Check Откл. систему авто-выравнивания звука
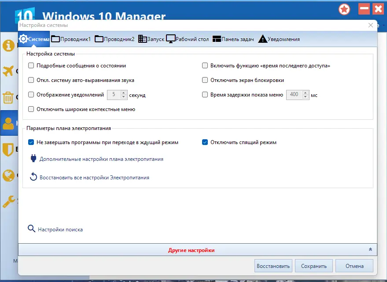Viewport: 387px width, 282px height. pos(31,80)
